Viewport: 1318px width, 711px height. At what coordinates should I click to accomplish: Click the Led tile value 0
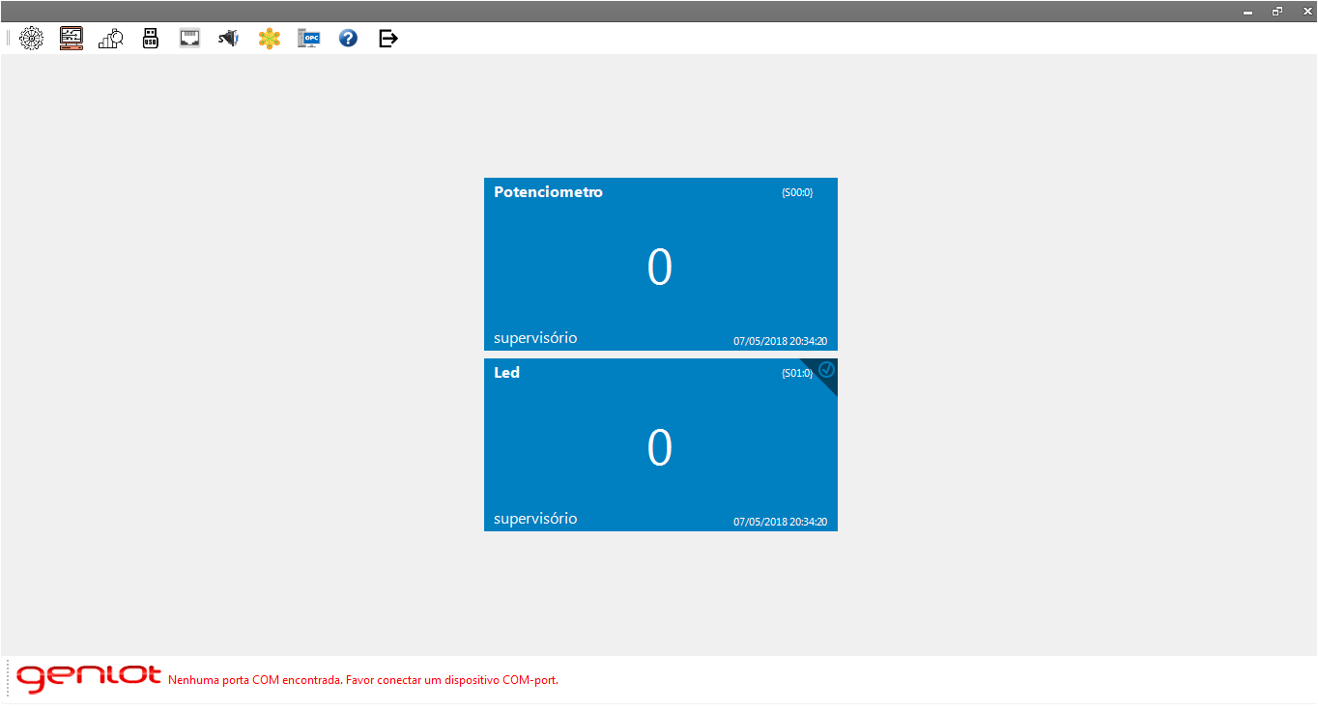659,448
